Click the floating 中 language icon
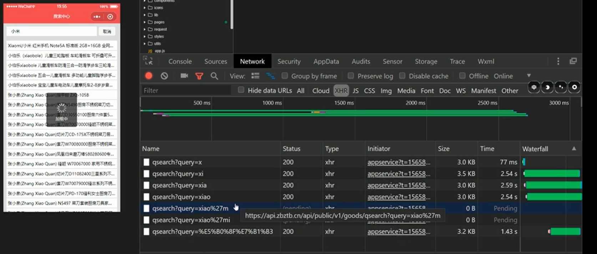This screenshot has height=254, width=597. [x=534, y=87]
